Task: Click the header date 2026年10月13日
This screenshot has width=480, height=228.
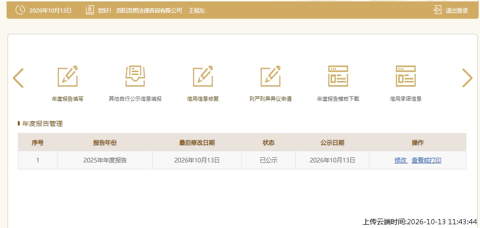Action: point(50,11)
